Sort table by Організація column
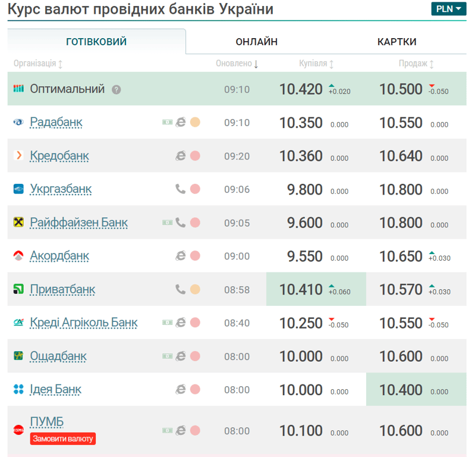 [38, 64]
